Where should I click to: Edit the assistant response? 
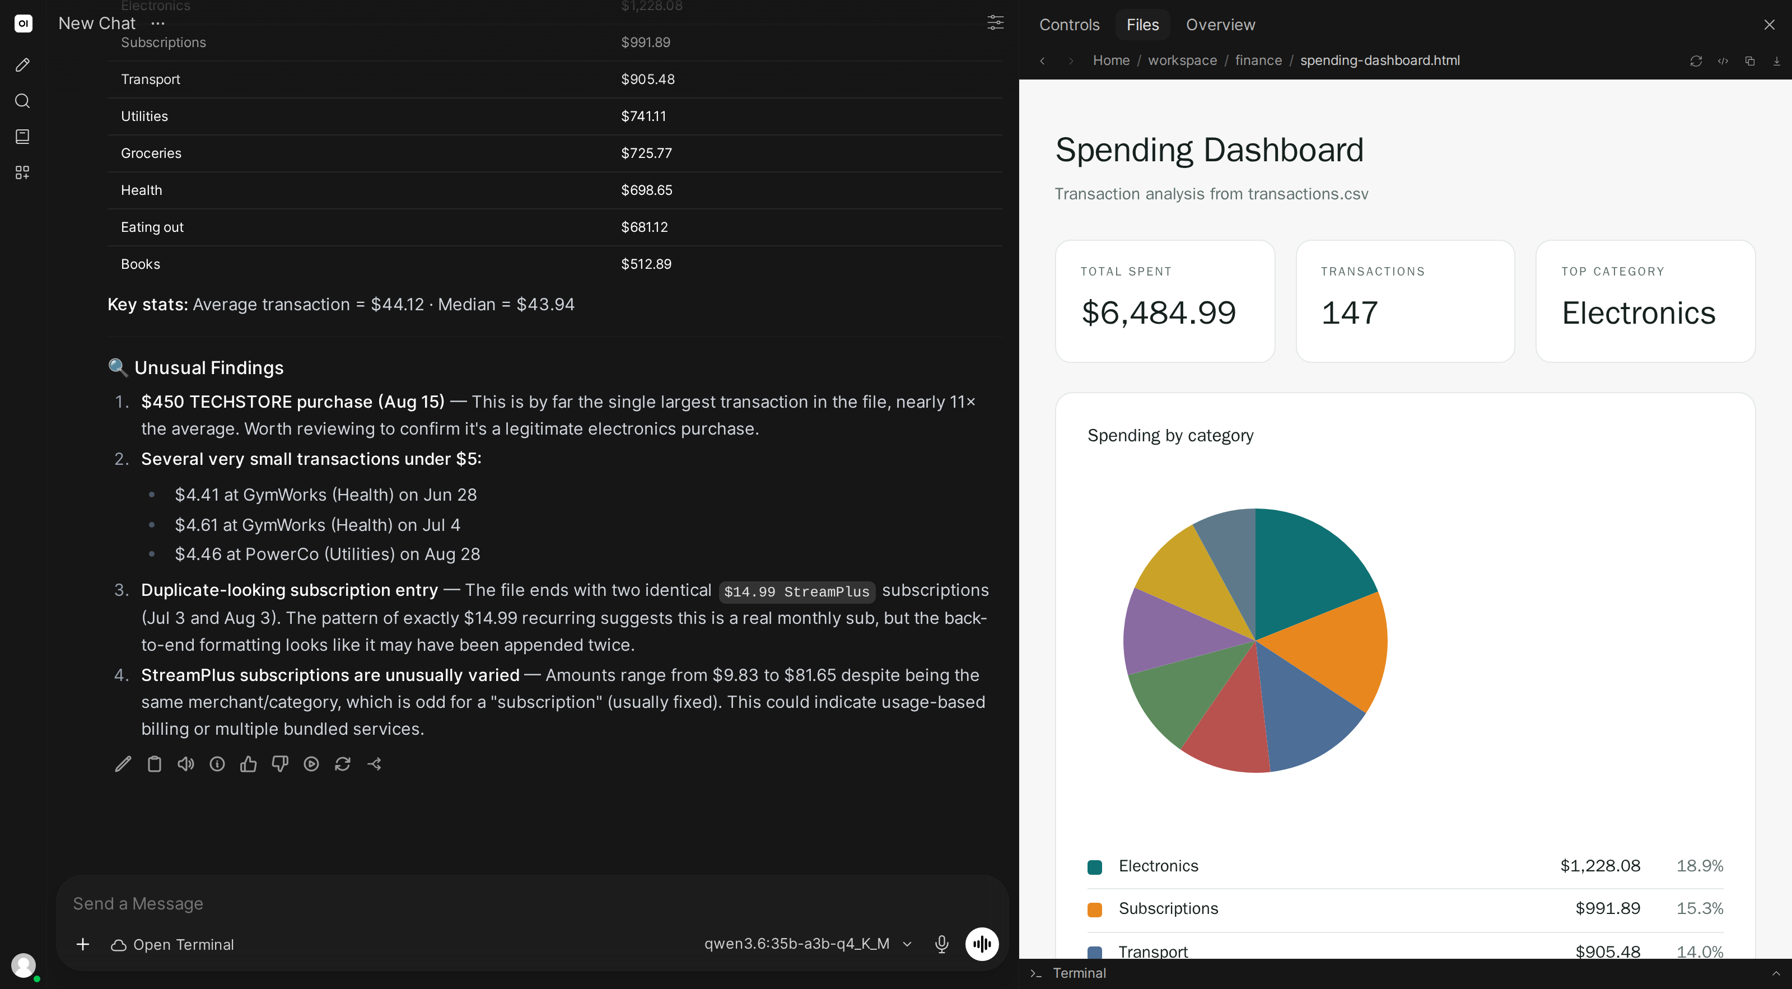[123, 764]
